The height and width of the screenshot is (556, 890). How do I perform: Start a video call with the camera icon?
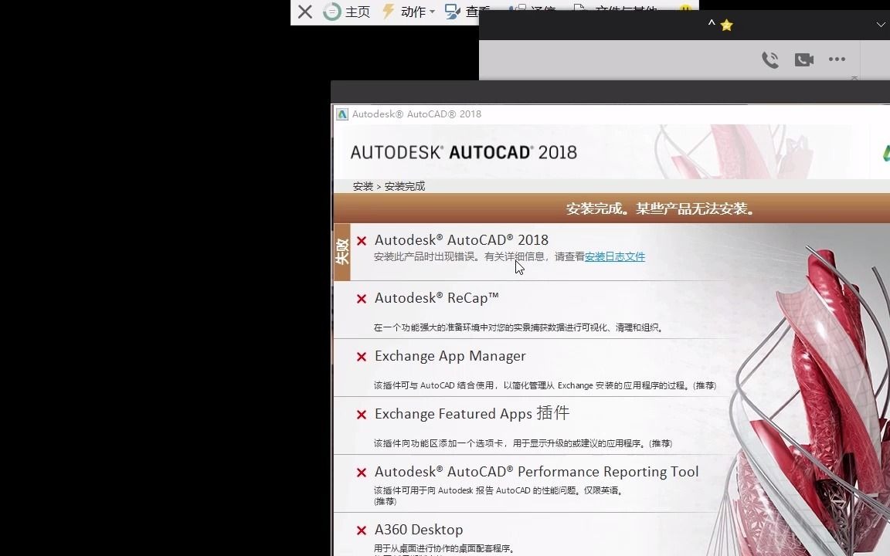pyautogui.click(x=803, y=59)
